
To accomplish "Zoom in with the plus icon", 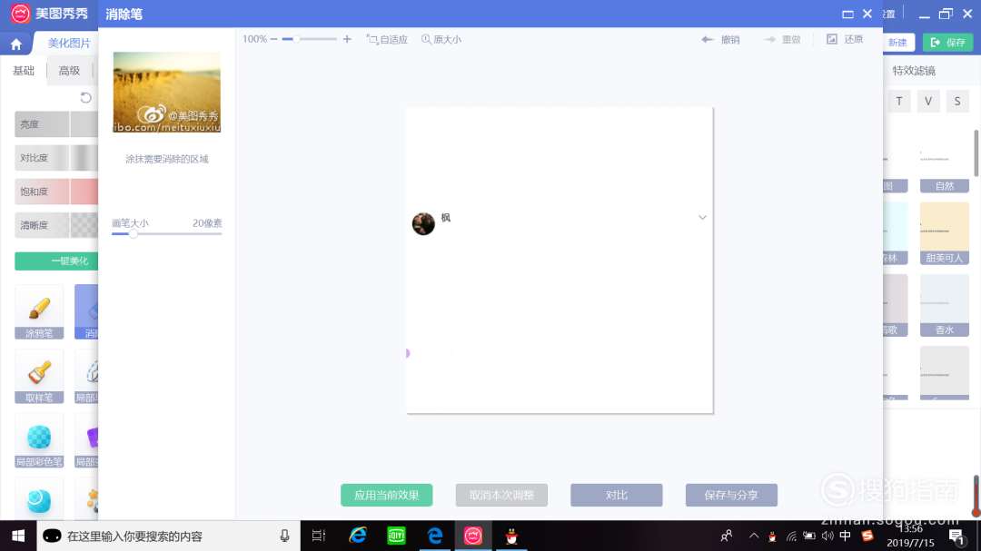I will pos(347,39).
